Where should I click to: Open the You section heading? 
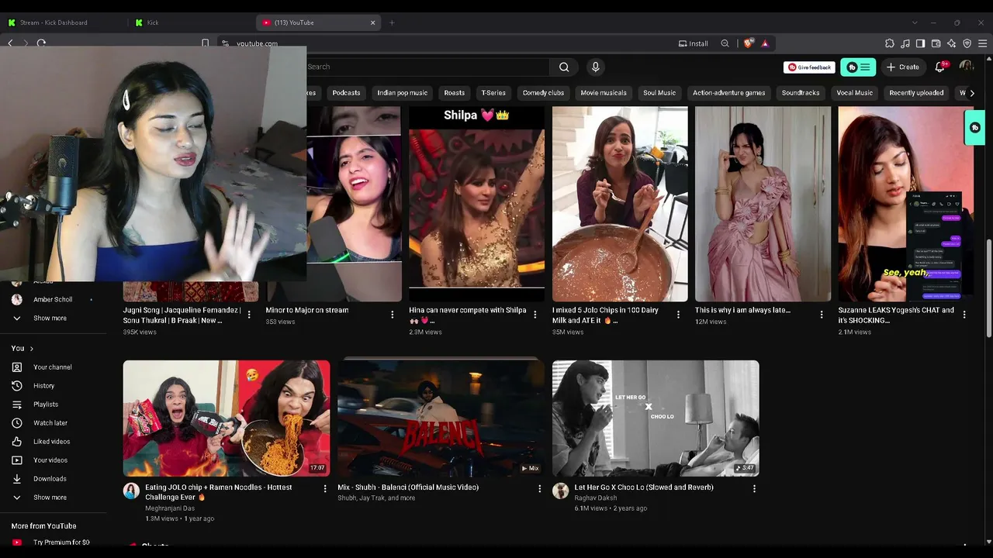(22, 349)
